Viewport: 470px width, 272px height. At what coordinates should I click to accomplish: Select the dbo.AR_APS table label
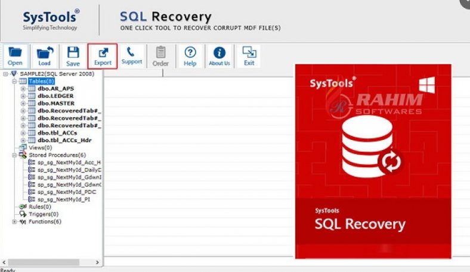[x=55, y=89]
